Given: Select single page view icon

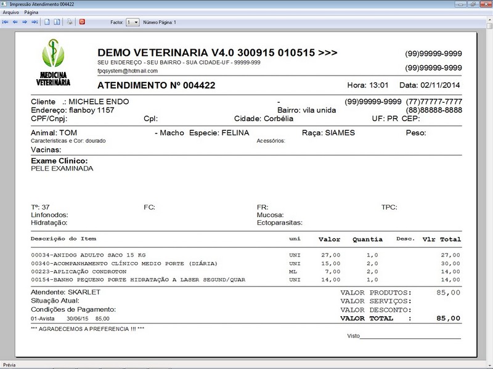Looking at the screenshot, I should 47,22.
